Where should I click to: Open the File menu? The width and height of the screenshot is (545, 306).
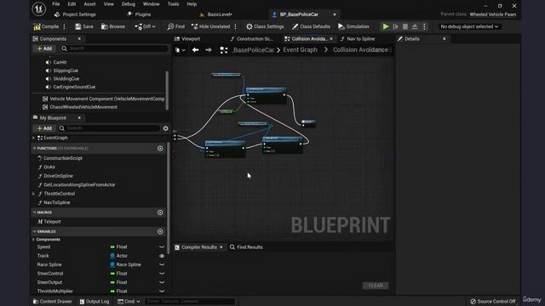pos(56,4)
